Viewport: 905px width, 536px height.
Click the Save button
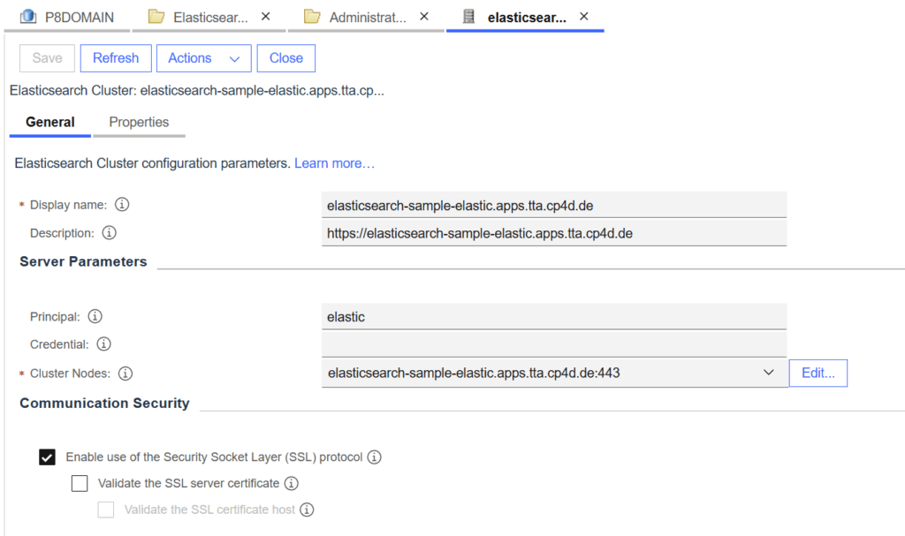[48, 58]
